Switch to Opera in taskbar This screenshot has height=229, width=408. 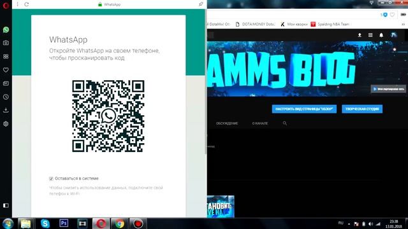(x=101, y=223)
